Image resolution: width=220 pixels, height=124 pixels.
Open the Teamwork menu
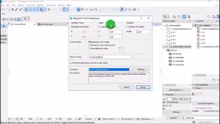(x=51, y=5)
